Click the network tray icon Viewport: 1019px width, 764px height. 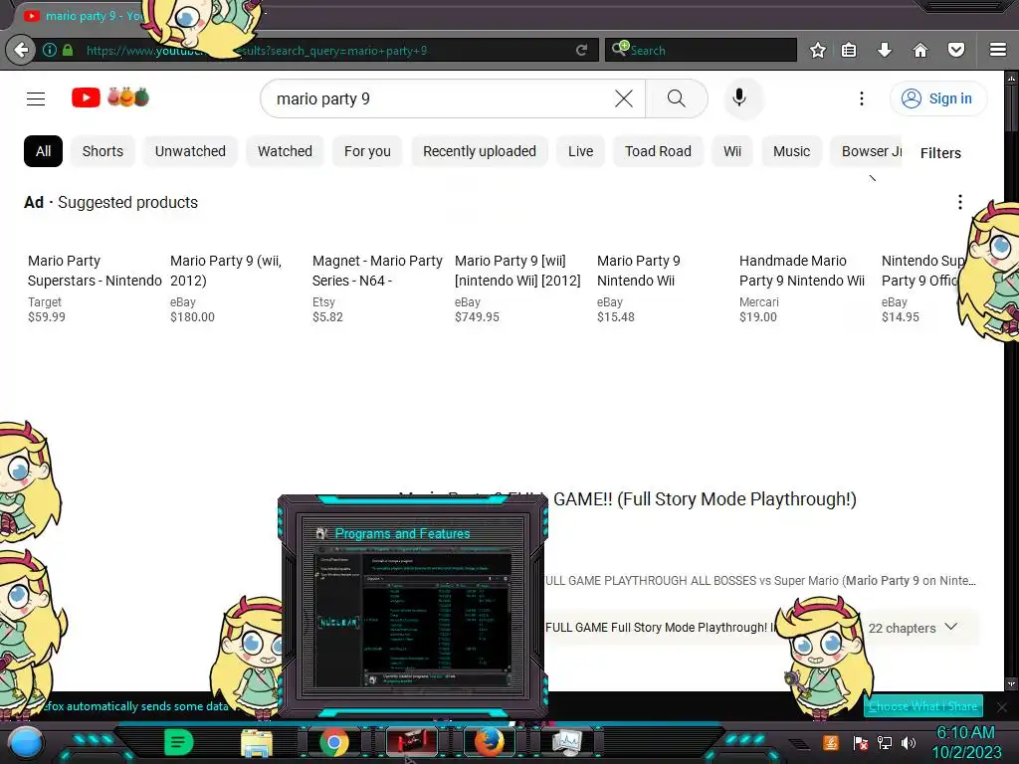(x=885, y=742)
